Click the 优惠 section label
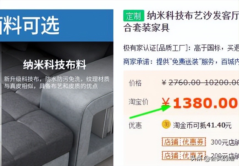 tap(135, 125)
